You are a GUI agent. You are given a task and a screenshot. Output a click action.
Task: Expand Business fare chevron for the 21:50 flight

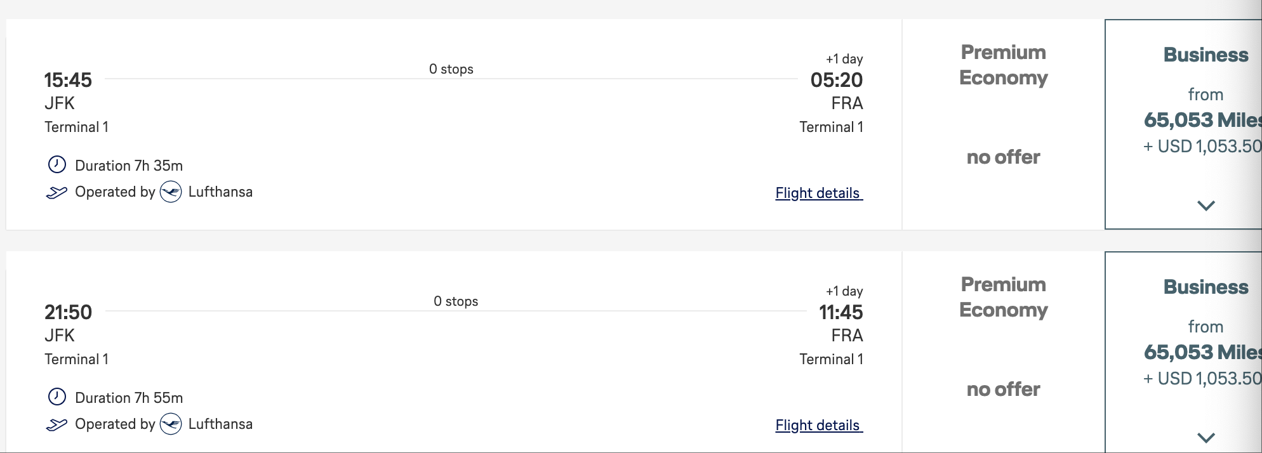1206,438
